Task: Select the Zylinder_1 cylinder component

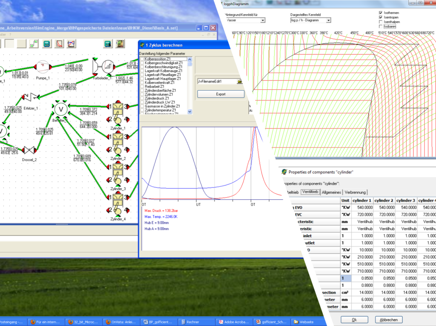Action: (x=118, y=113)
